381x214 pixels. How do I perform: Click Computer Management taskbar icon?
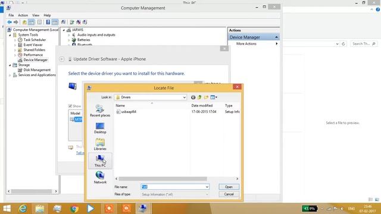(x=143, y=209)
